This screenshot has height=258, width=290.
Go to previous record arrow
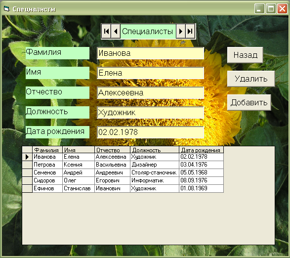click(116, 31)
